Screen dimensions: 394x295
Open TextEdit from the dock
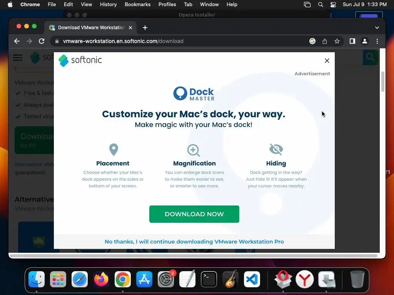coord(187,279)
